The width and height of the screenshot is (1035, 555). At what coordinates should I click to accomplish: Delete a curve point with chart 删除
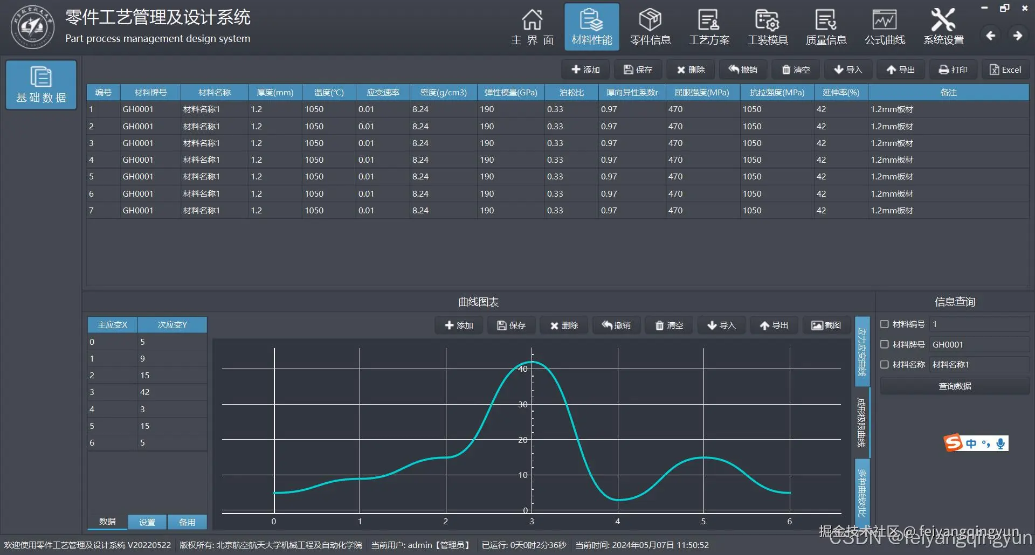(x=564, y=325)
